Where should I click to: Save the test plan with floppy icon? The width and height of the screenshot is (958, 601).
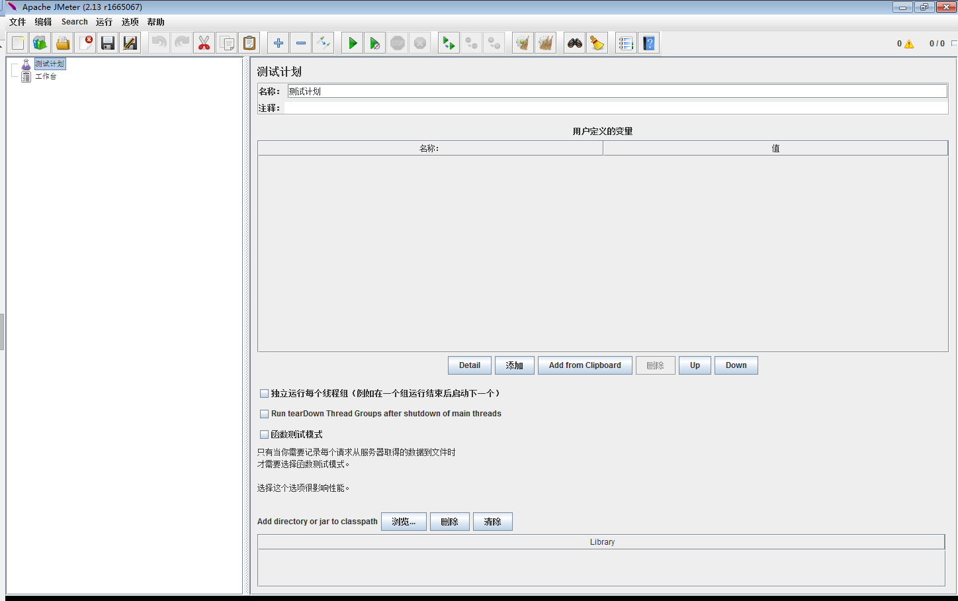[x=108, y=43]
